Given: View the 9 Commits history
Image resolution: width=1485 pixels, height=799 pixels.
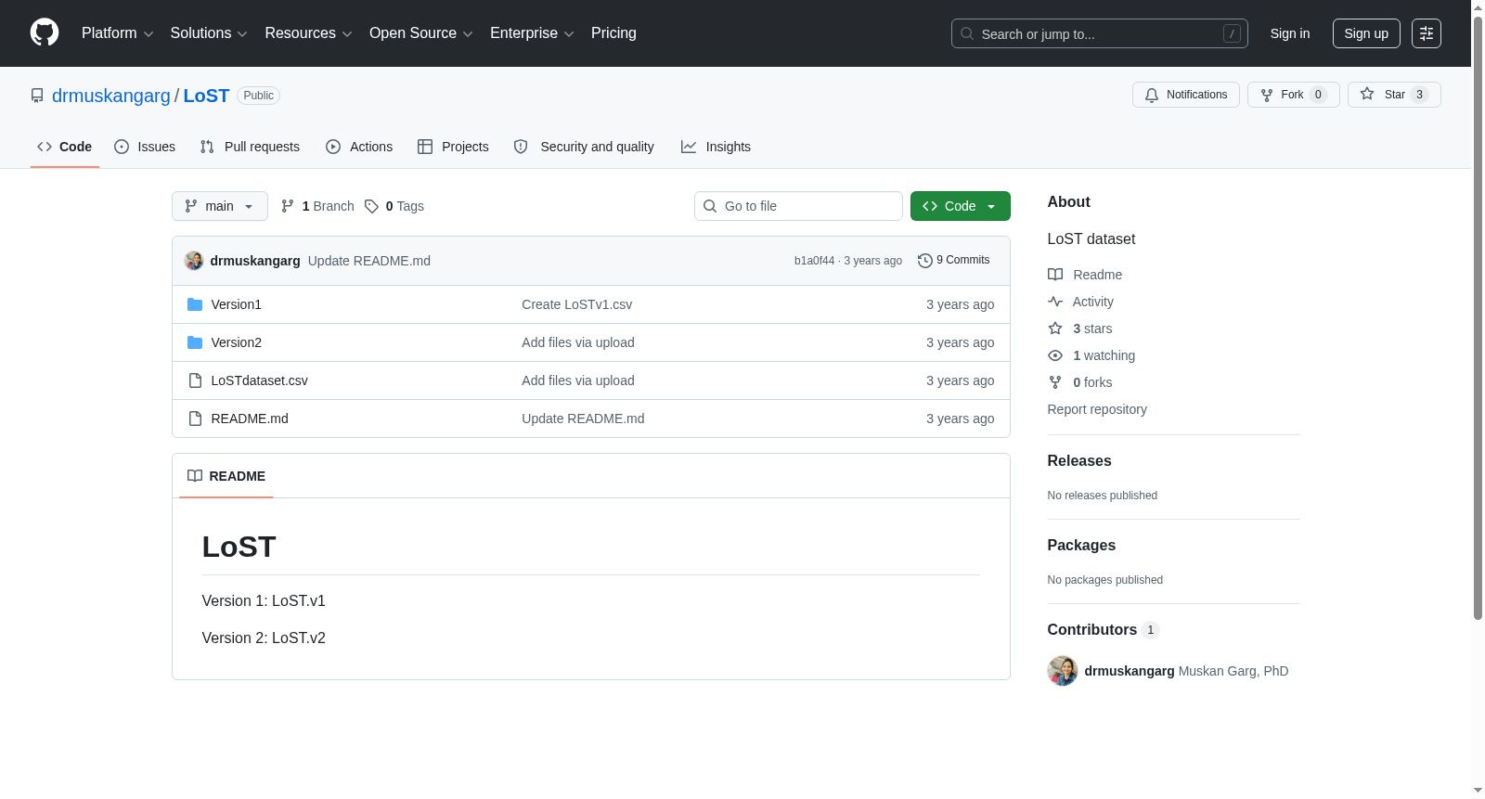Looking at the screenshot, I should click(954, 260).
